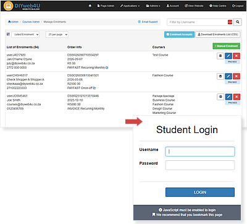This screenshot has height=224, width=247.
Task: Expand the Applications menu
Action: click(130, 6)
